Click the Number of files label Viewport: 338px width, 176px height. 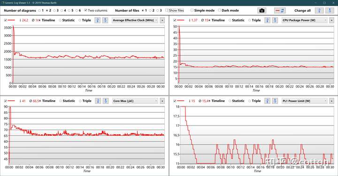[x=127, y=10]
